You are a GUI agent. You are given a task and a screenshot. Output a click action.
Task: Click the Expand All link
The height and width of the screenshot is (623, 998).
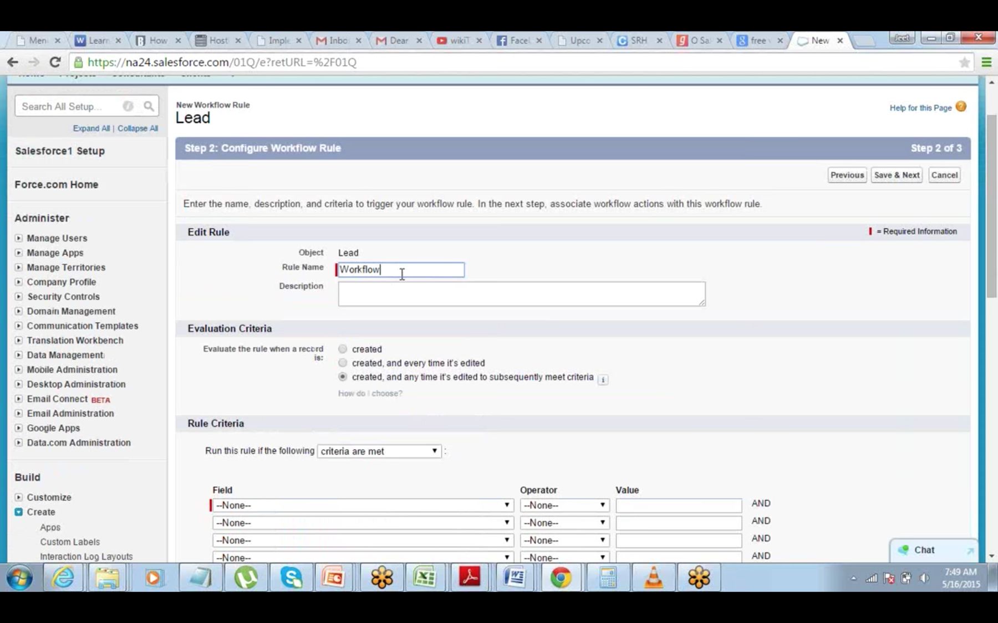coord(91,128)
